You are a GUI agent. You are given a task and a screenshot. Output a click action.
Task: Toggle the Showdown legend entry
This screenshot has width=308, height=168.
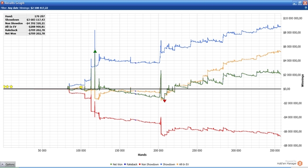(x=168, y=164)
